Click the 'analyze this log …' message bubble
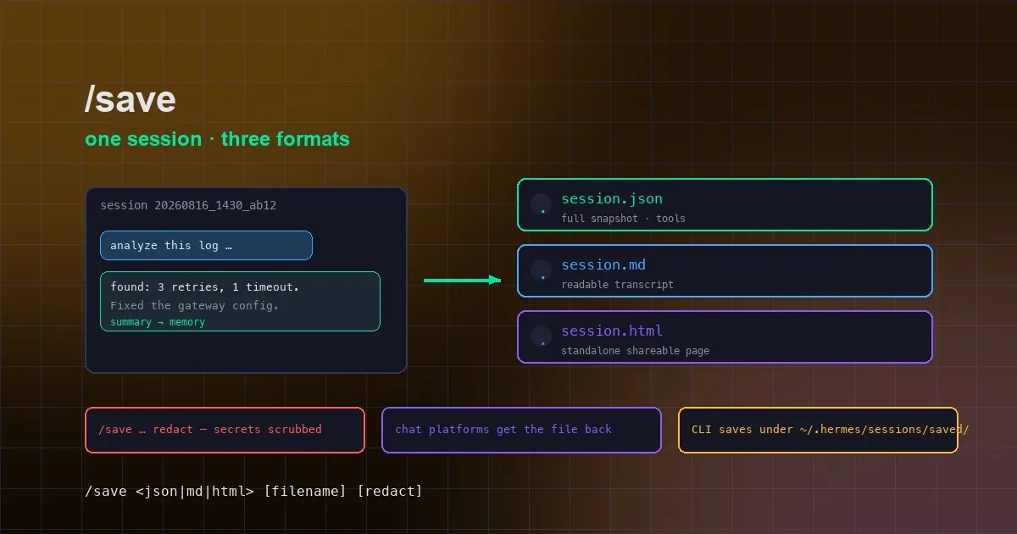 pos(206,246)
